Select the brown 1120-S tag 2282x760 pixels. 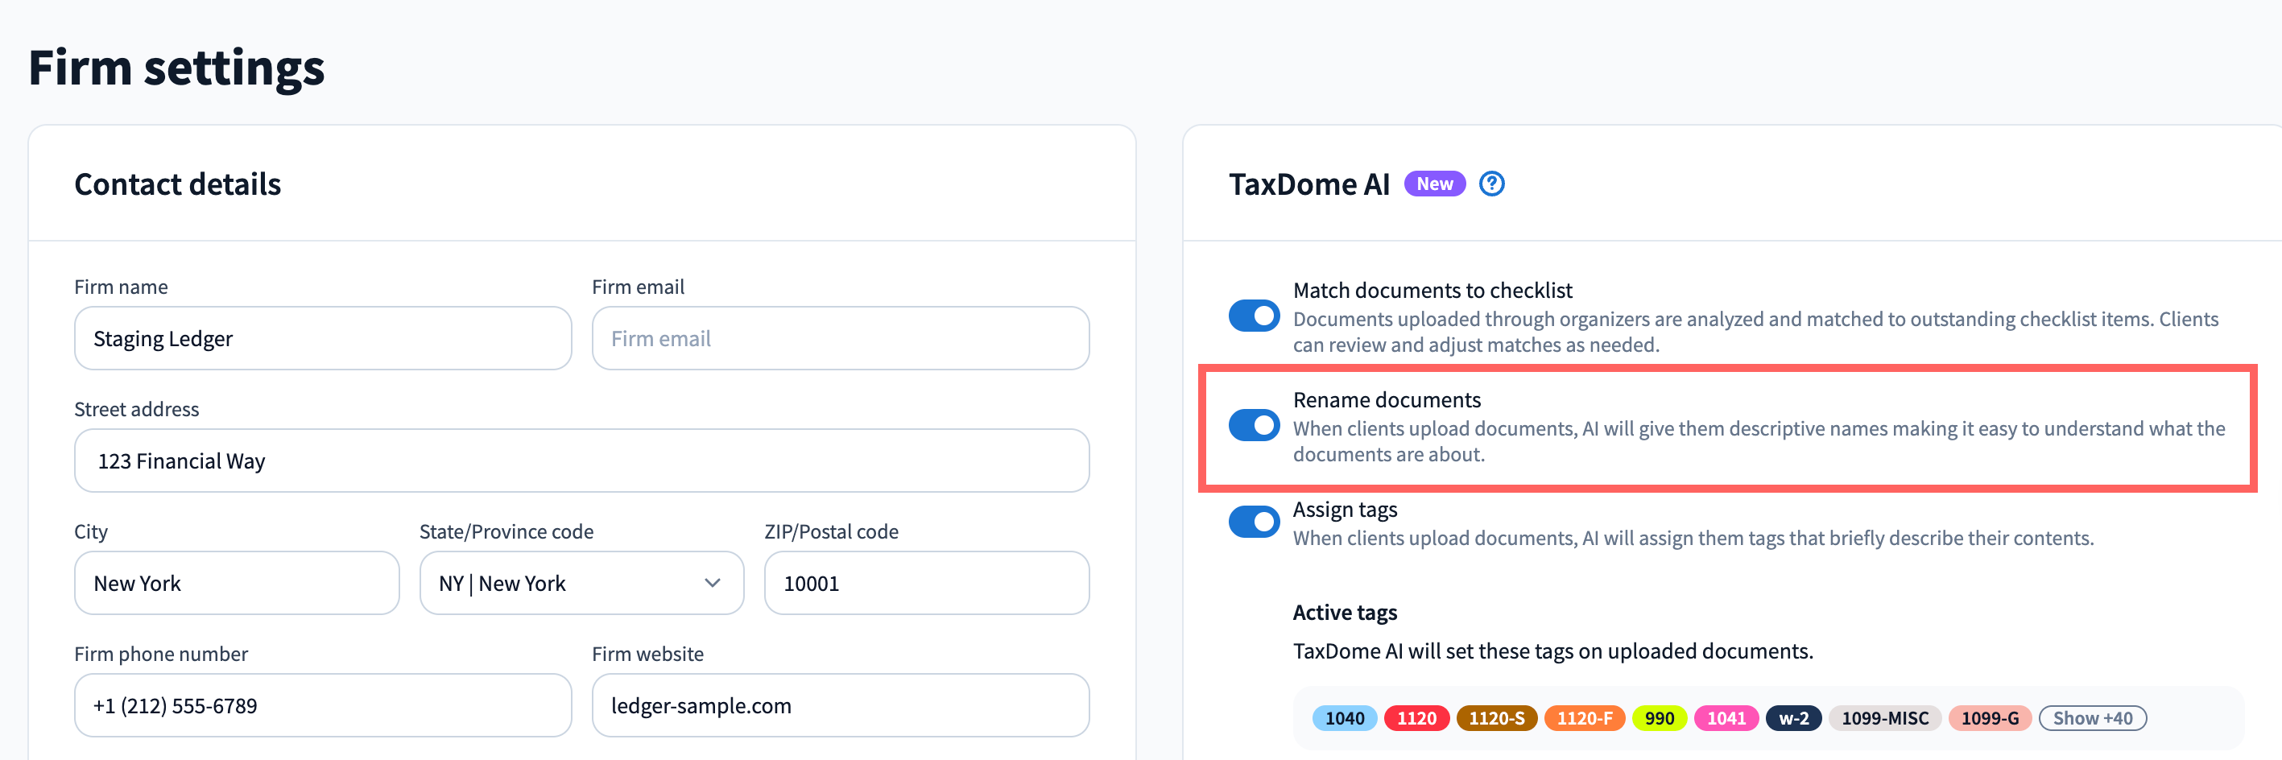(x=1496, y=717)
